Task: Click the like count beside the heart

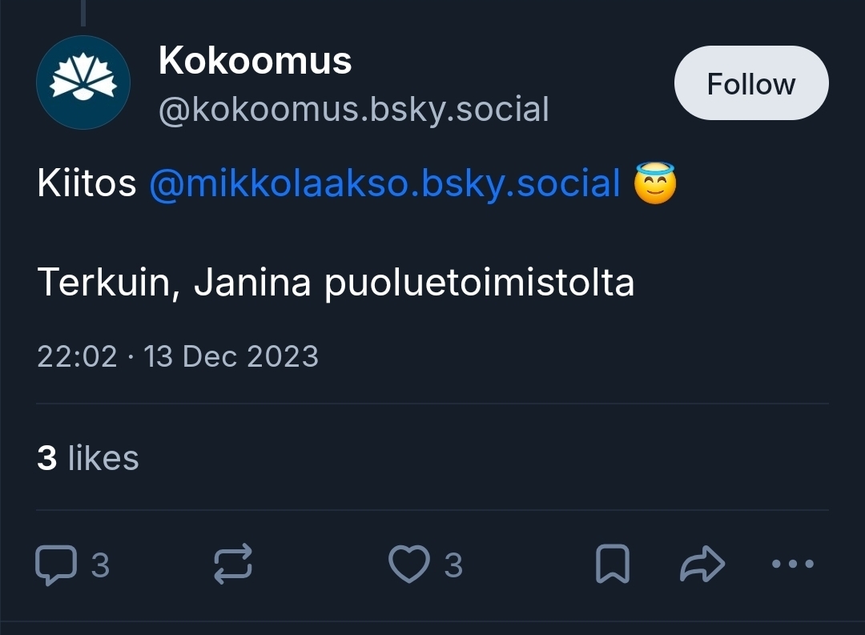Action: tap(453, 565)
